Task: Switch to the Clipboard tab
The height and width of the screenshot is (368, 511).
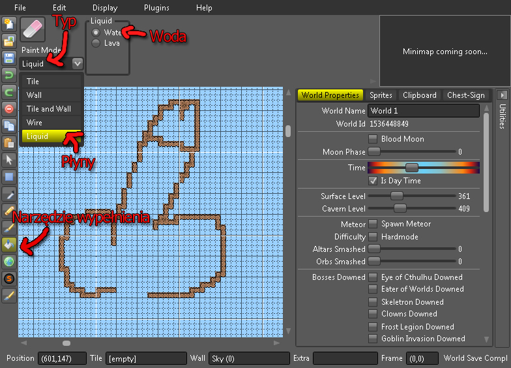Action: (420, 95)
